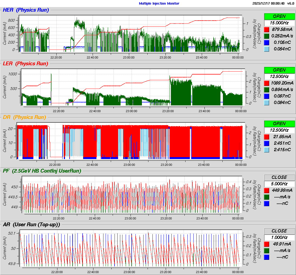Screen dimensions: 296x275
Task: Click blue swatch beside HER 0.105nC
Action: click(x=266, y=43)
